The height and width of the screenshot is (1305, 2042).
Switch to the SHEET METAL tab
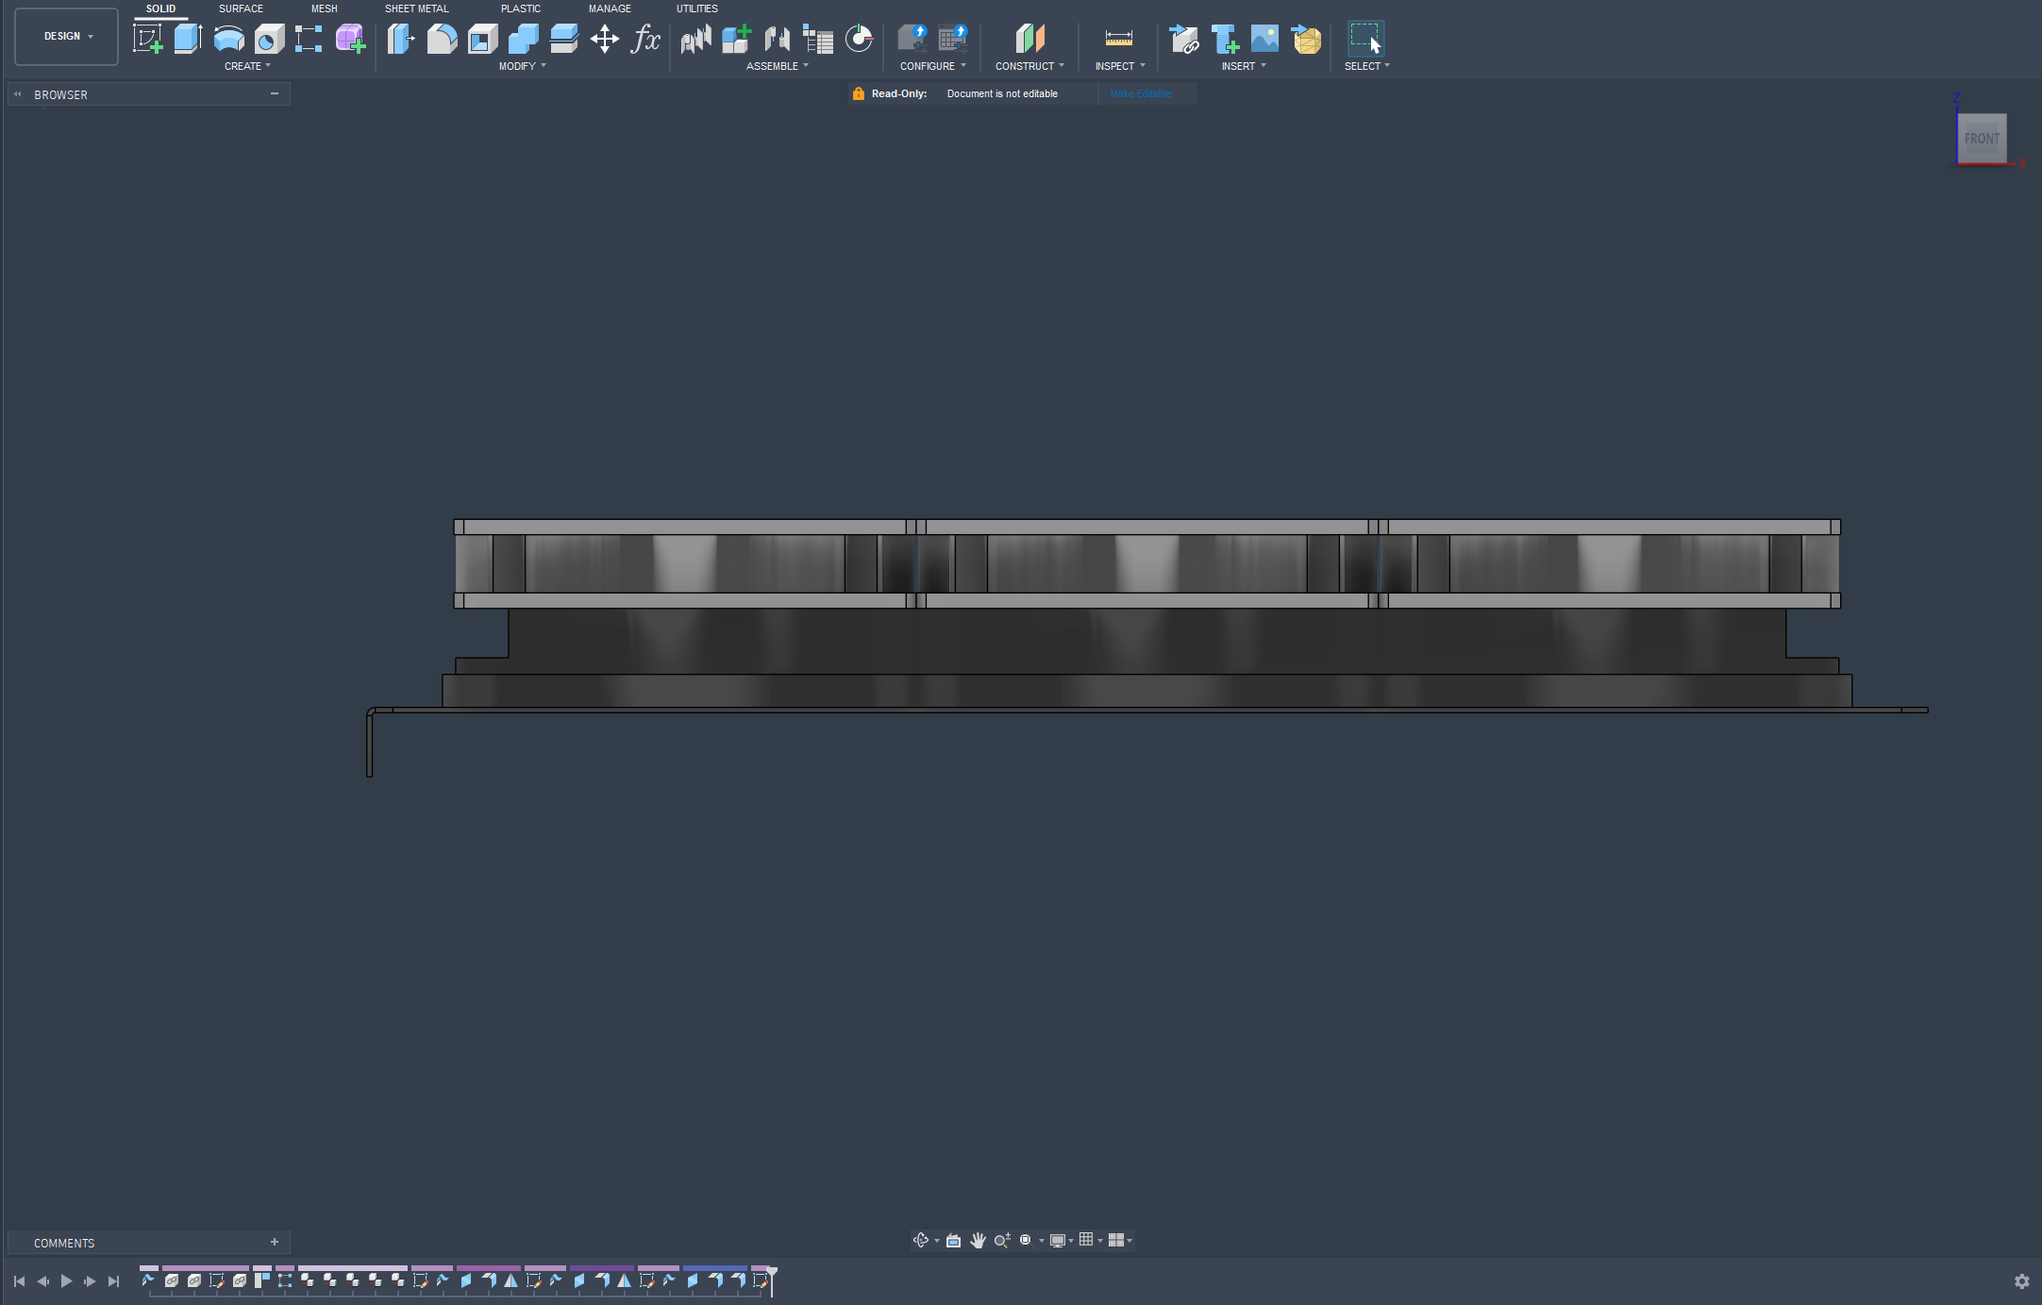tap(416, 8)
